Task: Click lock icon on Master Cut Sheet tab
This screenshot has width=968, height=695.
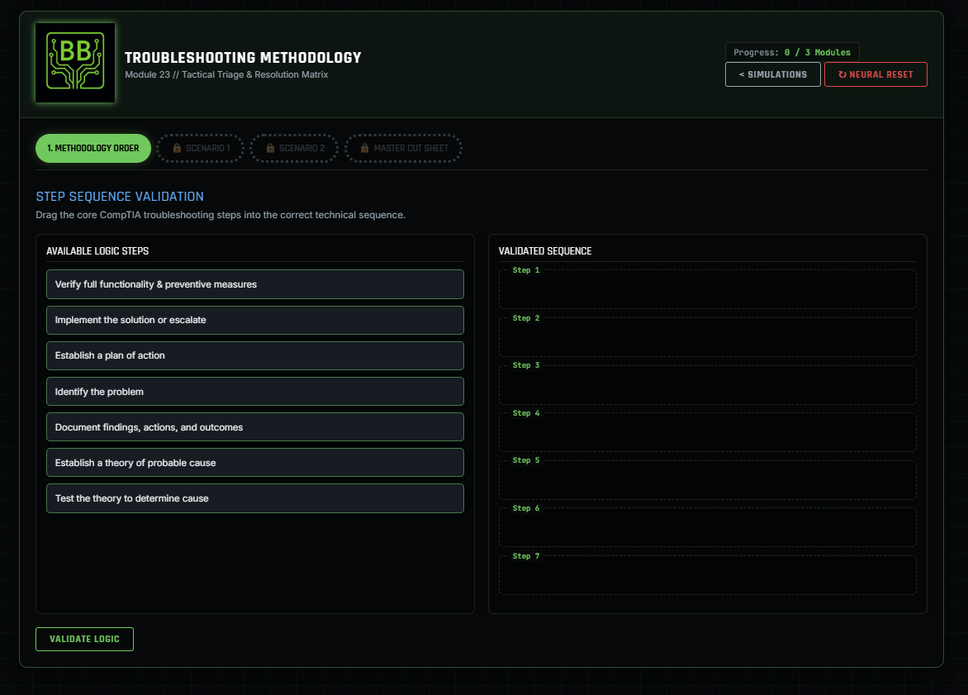Action: 365,149
